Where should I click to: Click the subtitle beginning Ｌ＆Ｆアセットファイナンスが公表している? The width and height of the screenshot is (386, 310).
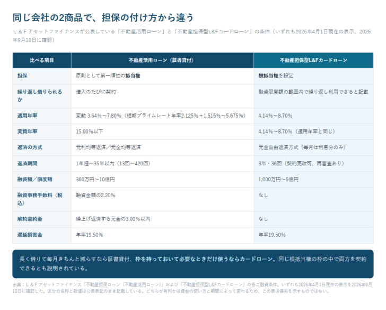[x=191, y=36]
